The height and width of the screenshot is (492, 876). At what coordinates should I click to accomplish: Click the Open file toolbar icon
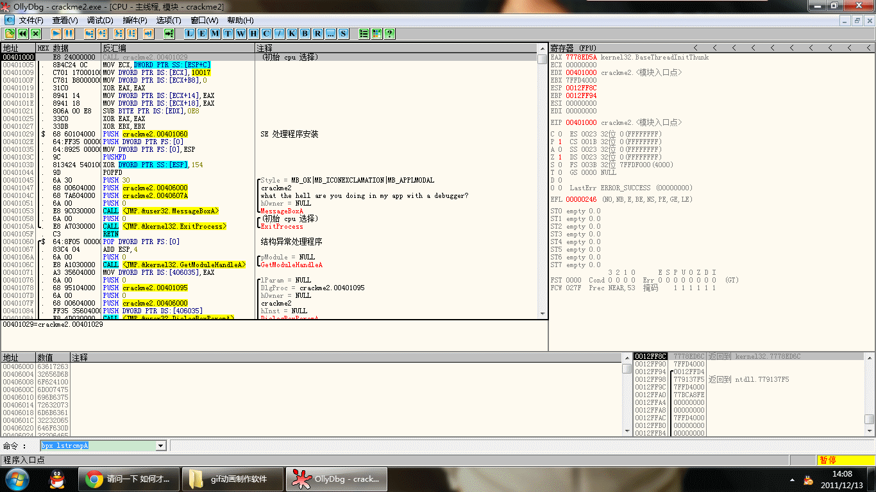10,33
